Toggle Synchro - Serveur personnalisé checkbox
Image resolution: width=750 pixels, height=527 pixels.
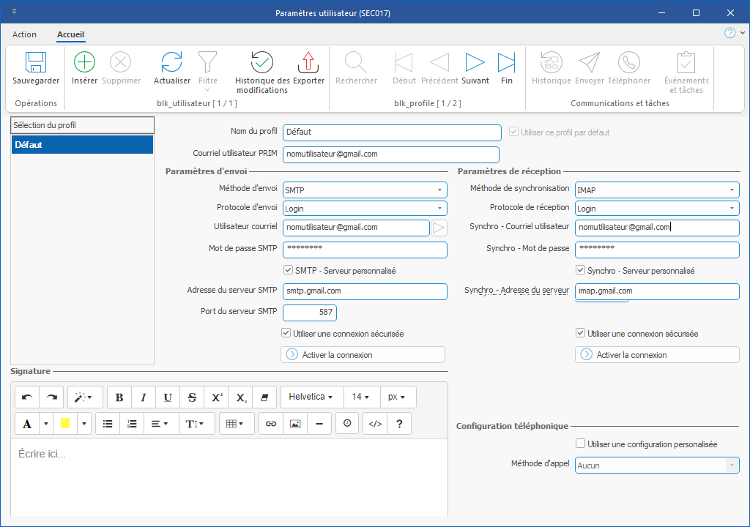coord(580,271)
